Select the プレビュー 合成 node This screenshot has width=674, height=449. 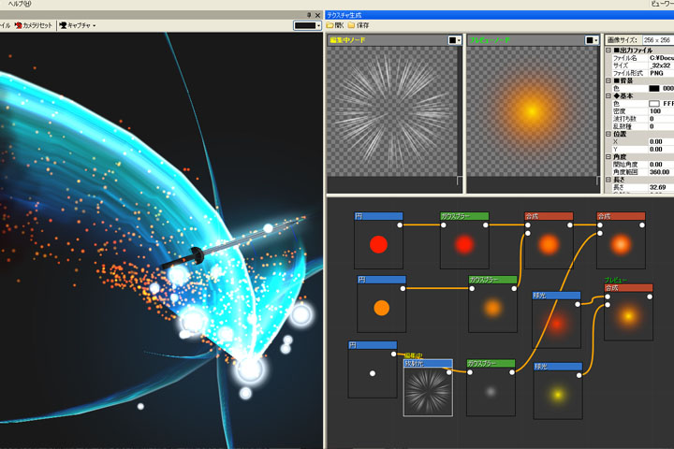[628, 312]
